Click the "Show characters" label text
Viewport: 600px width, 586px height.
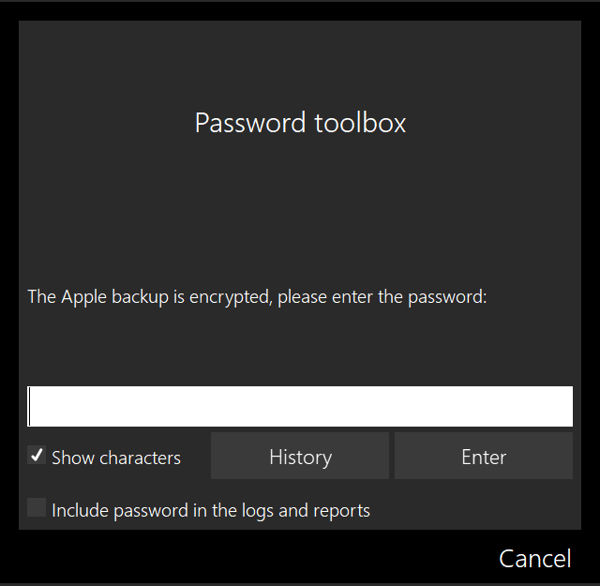tap(116, 458)
